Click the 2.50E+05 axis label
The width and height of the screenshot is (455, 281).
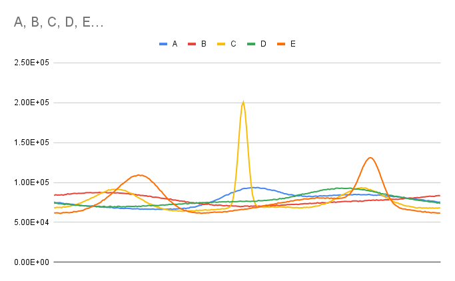(x=33, y=63)
